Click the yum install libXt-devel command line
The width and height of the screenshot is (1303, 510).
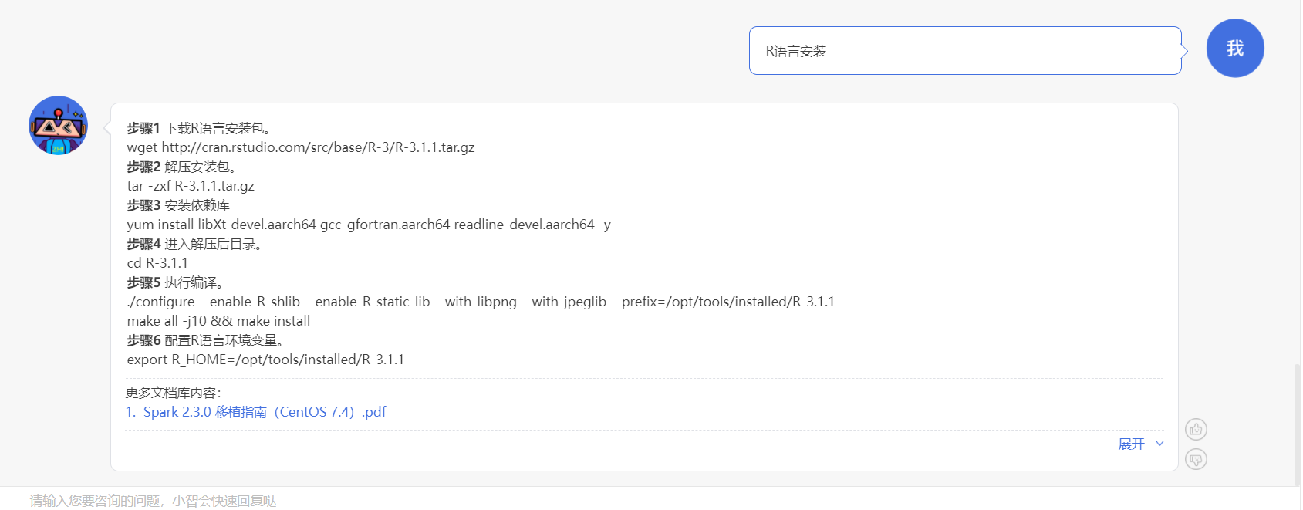[369, 225]
